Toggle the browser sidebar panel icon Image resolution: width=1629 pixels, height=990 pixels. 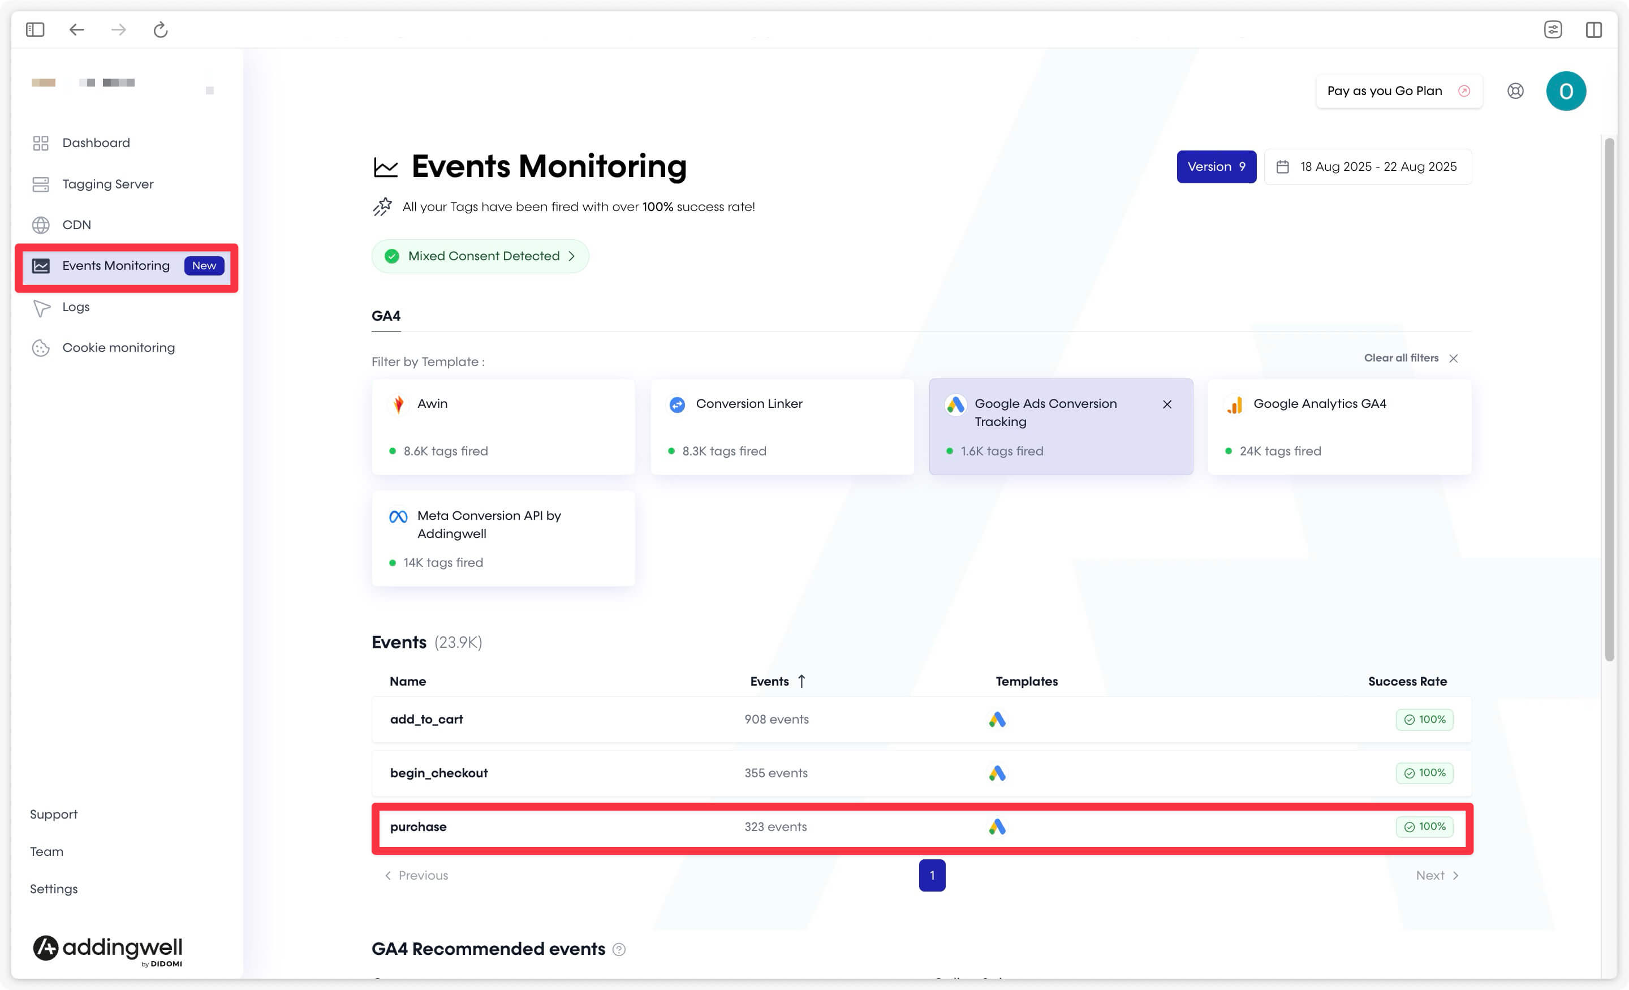click(35, 30)
